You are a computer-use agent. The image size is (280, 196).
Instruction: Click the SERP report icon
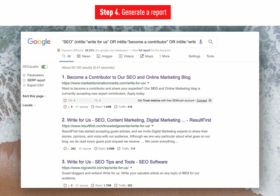point(24,80)
